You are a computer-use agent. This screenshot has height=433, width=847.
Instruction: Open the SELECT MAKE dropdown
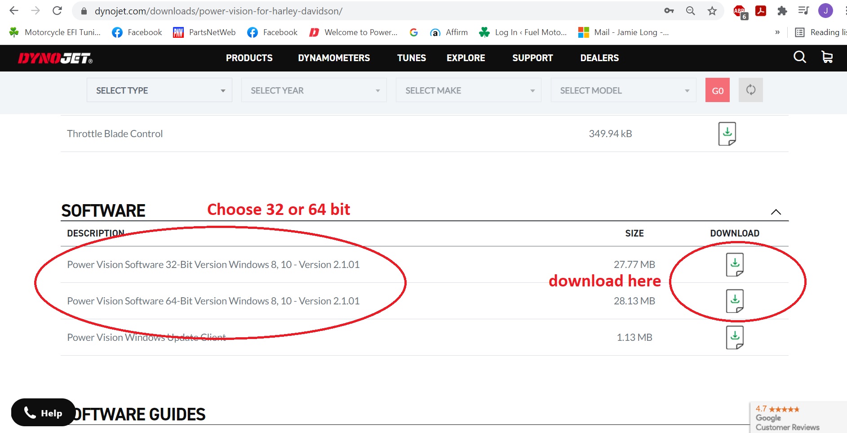[x=469, y=90]
